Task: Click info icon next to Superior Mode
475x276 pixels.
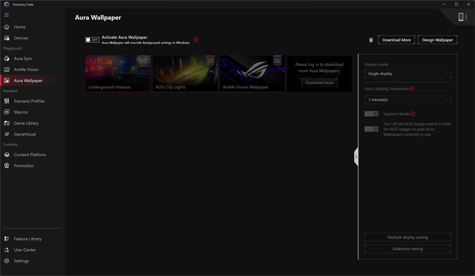Action: 412,114
